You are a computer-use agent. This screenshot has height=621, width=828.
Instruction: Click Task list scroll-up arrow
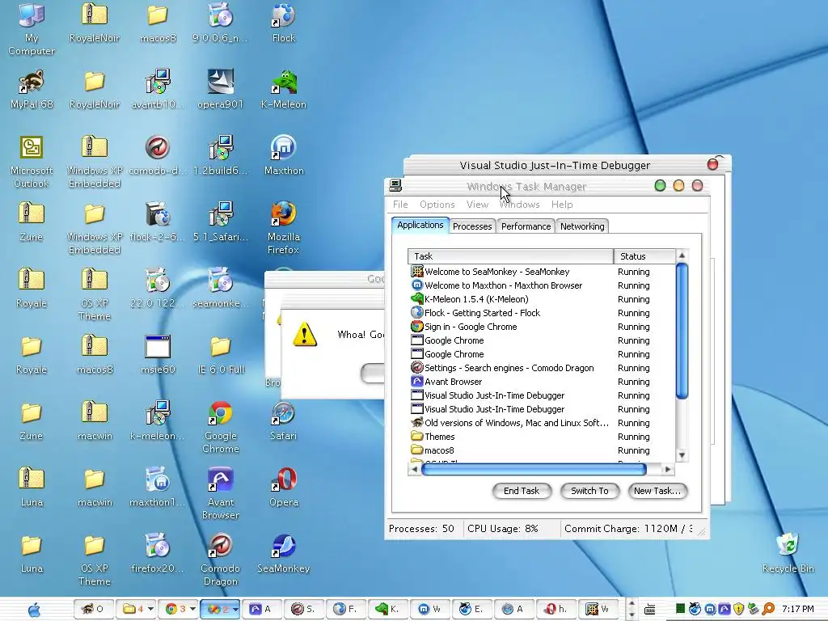point(682,256)
